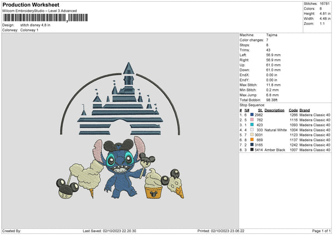Click "Page 1 of 1" in the footer
This screenshot has height=235, width=333.
(321, 231)
